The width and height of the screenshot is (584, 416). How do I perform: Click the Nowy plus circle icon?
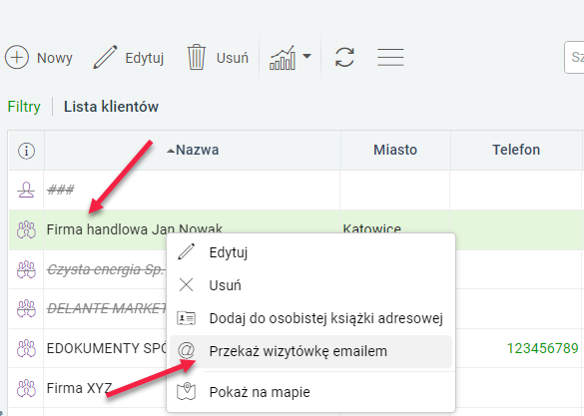pos(17,57)
